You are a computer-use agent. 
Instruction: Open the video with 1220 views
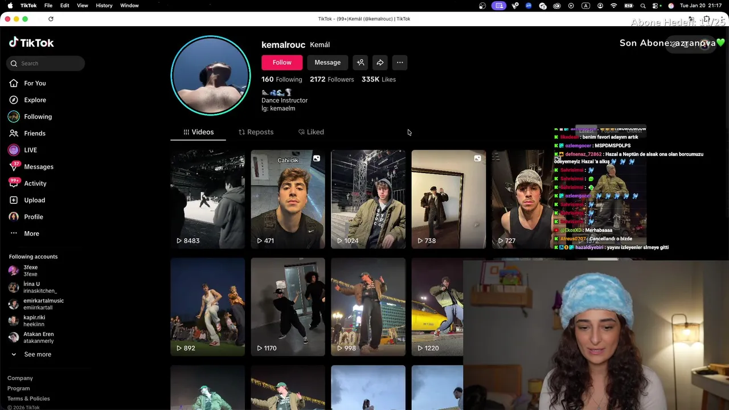click(x=437, y=307)
